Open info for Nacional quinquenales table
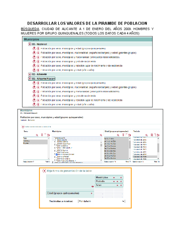This screenshot has width=175, height=248. coord(38,48)
